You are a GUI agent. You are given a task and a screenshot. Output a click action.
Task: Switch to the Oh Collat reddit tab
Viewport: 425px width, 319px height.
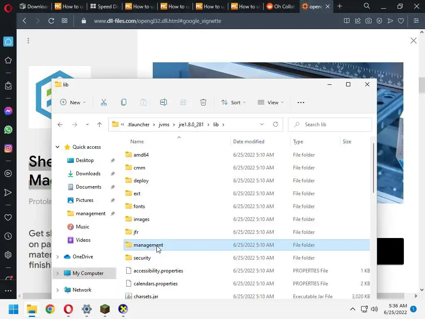(x=281, y=6)
